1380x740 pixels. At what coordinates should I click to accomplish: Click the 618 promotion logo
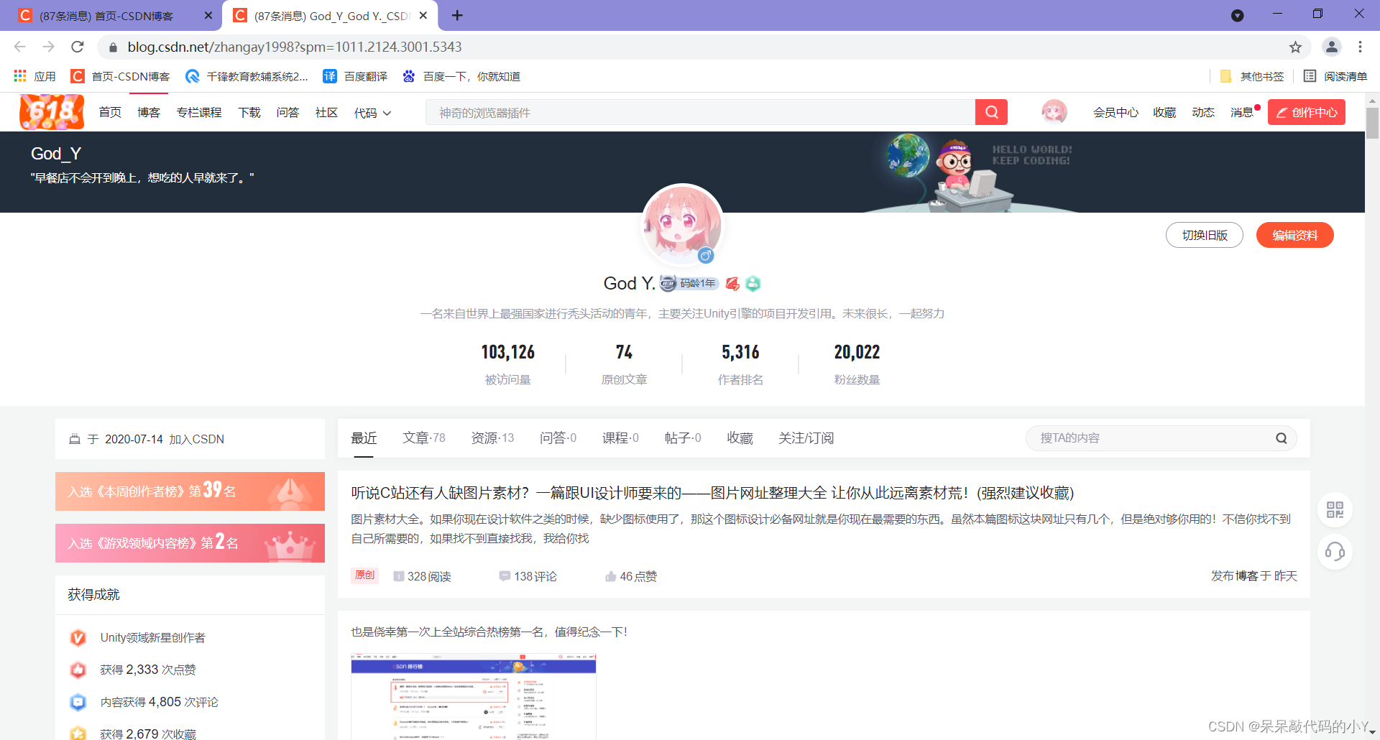tap(52, 112)
